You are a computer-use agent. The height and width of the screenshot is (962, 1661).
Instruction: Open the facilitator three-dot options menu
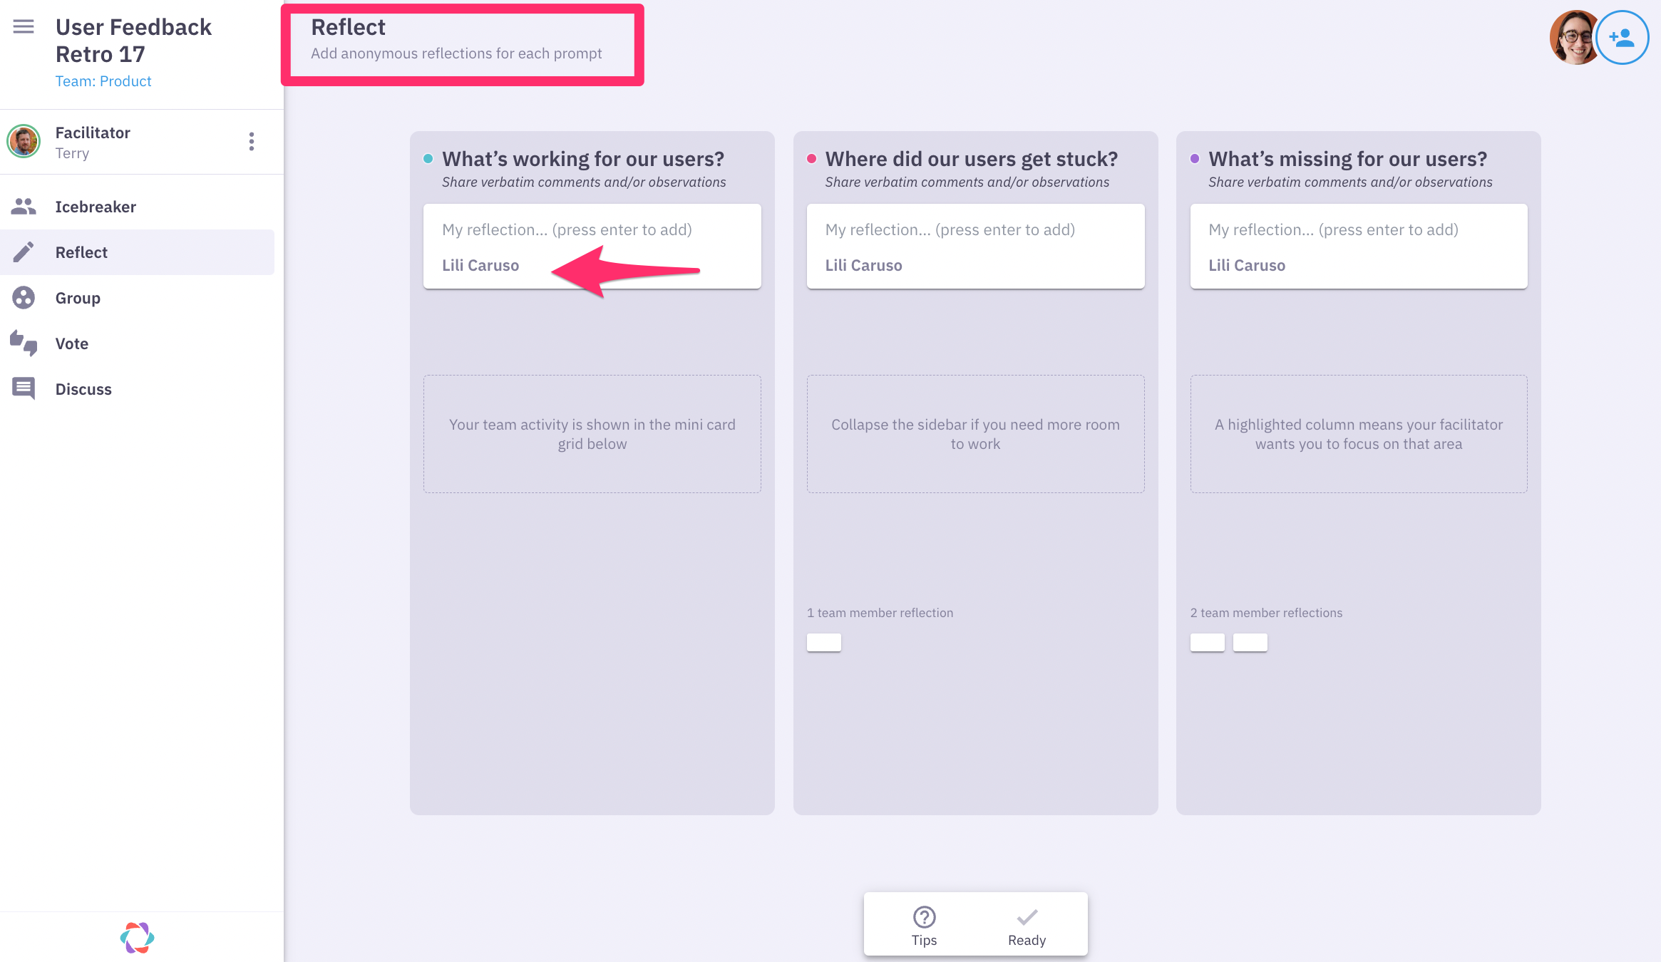pos(251,141)
